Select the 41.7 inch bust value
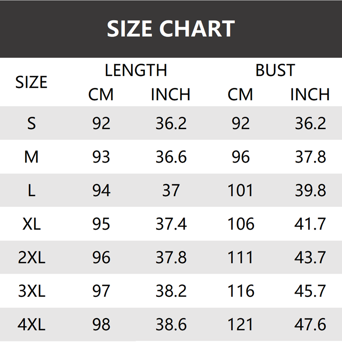Viewport: 342px width, 342px height. pyautogui.click(x=310, y=224)
